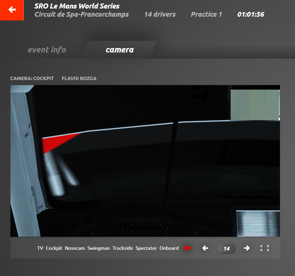Select the Spectator camera view

(x=146, y=248)
